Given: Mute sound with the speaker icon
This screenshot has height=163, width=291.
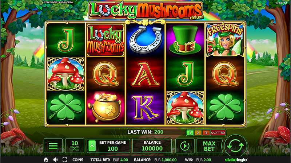Looking at the screenshot, I should click(x=55, y=160).
